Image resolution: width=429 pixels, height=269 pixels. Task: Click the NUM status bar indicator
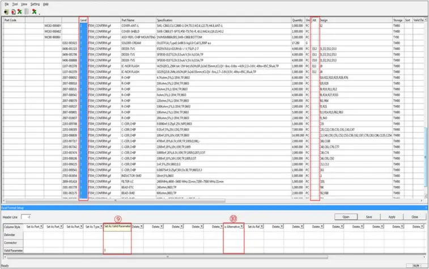coord(416,266)
